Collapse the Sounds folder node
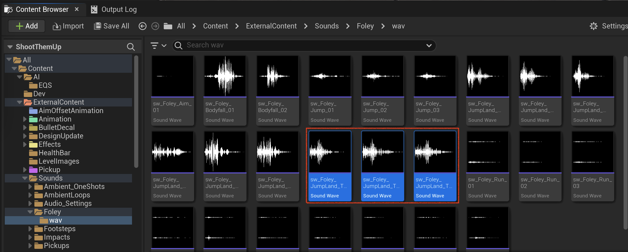Viewport: 628px width, 252px height. (25, 178)
